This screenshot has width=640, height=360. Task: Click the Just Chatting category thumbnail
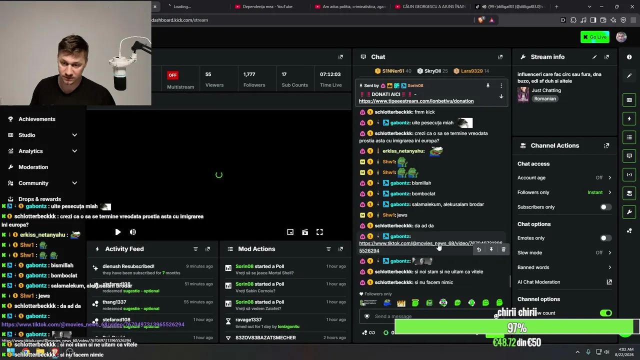point(523,94)
